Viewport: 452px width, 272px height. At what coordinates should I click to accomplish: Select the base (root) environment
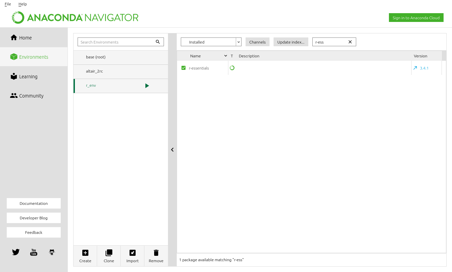click(121, 57)
